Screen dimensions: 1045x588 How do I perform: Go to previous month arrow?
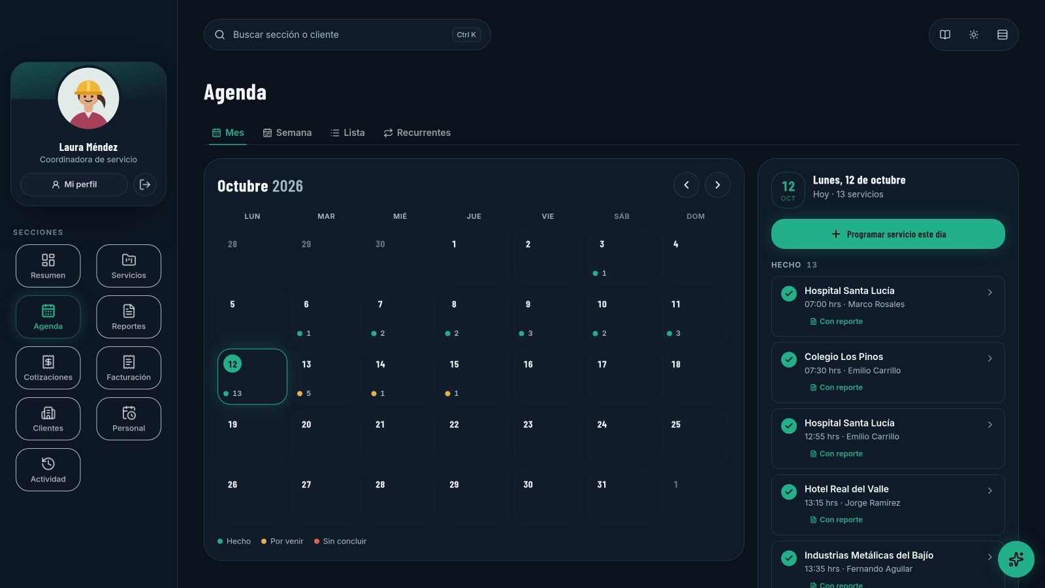686,185
